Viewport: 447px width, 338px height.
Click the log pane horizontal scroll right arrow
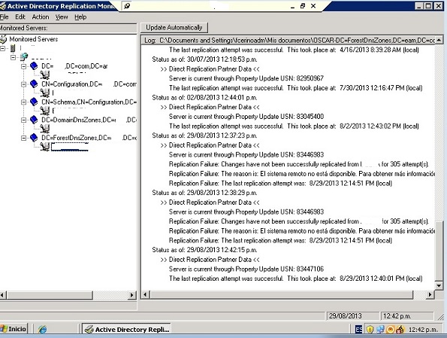pos(430,294)
